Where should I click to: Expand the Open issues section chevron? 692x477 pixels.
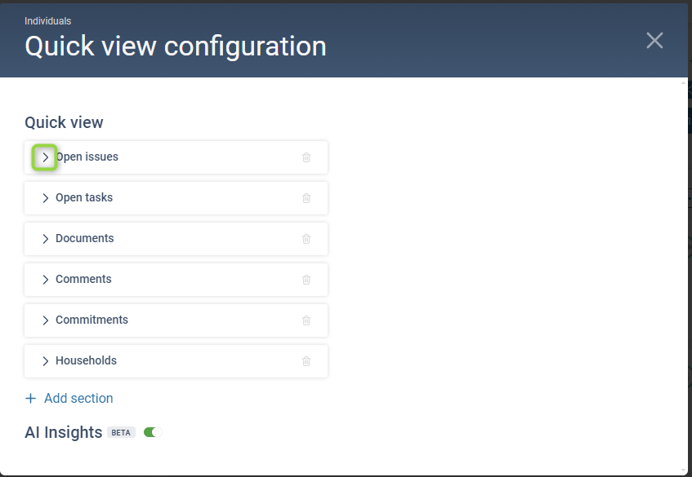pos(45,157)
